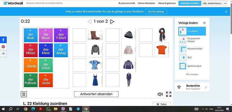The width and height of the screenshot is (232, 112).
Task: Select the Quiz template
Action: click(x=192, y=57)
